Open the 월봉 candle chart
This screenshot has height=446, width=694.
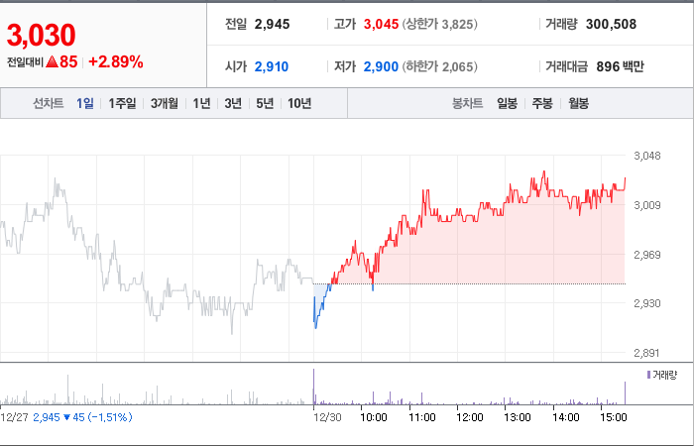coord(578,103)
